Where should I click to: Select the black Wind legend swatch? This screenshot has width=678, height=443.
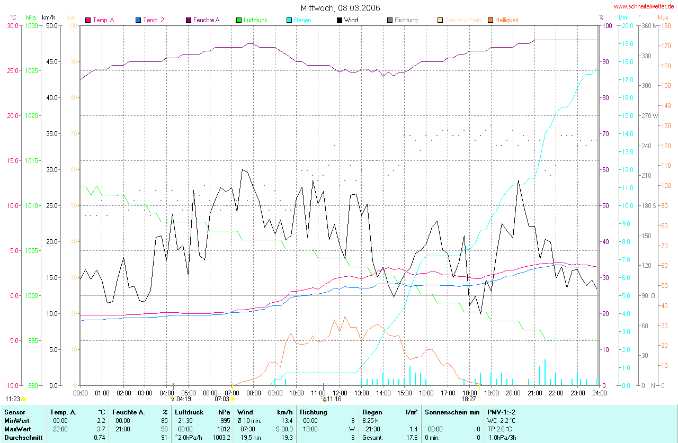pos(340,20)
